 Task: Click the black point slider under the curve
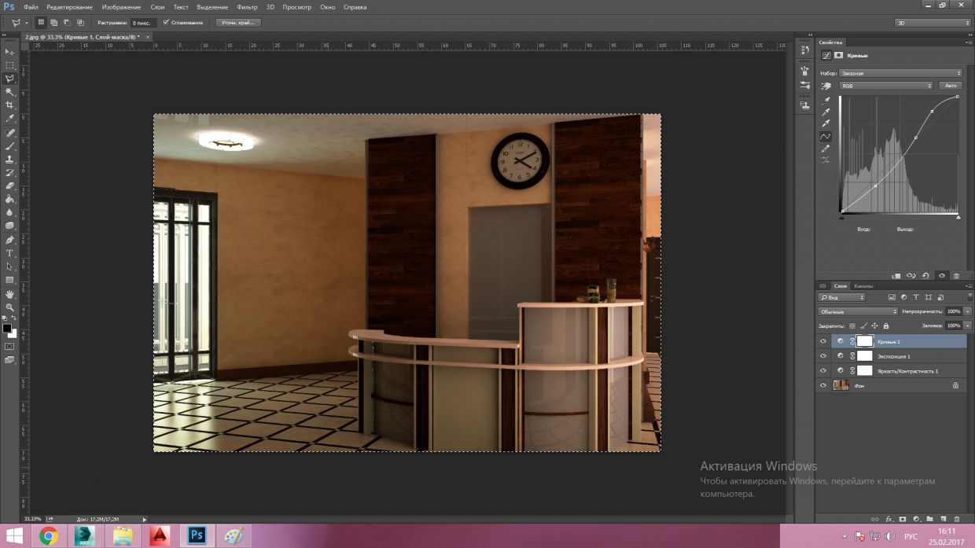coord(841,217)
